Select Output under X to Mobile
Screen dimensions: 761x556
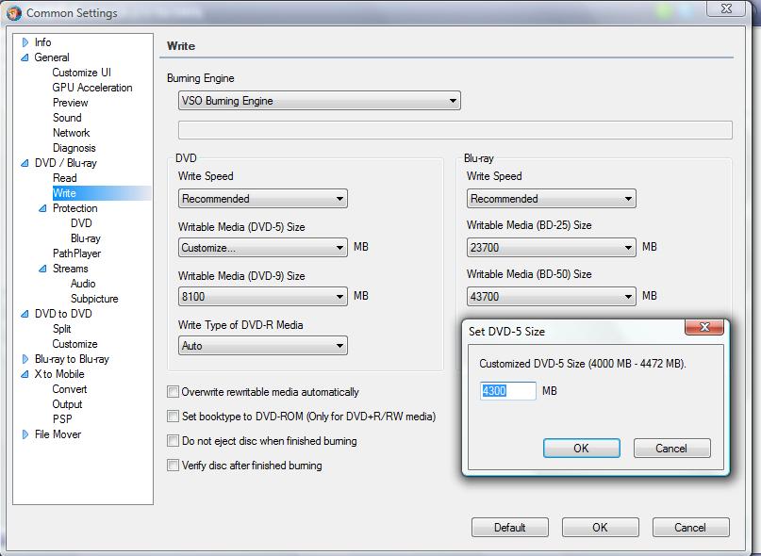pyautogui.click(x=67, y=404)
